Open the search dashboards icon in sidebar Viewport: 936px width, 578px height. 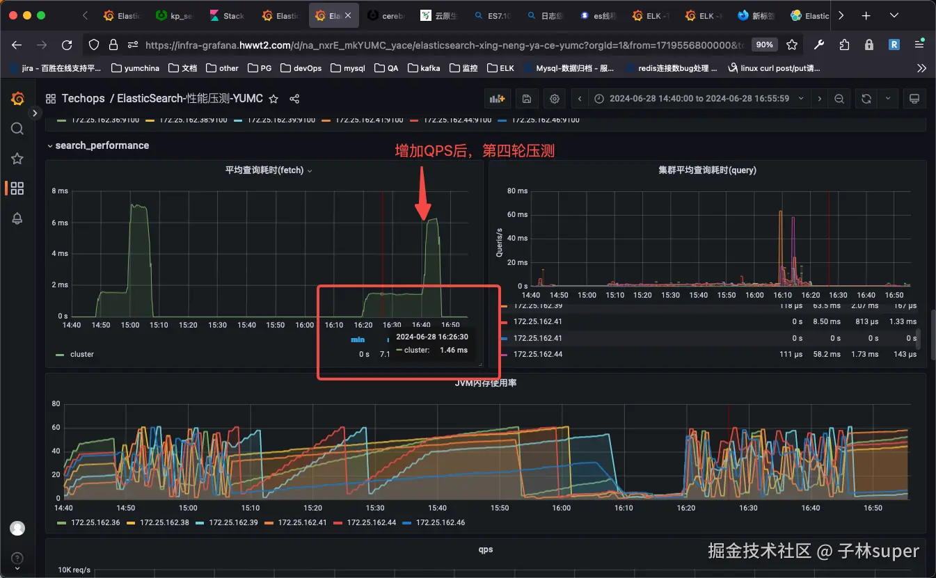pos(17,129)
